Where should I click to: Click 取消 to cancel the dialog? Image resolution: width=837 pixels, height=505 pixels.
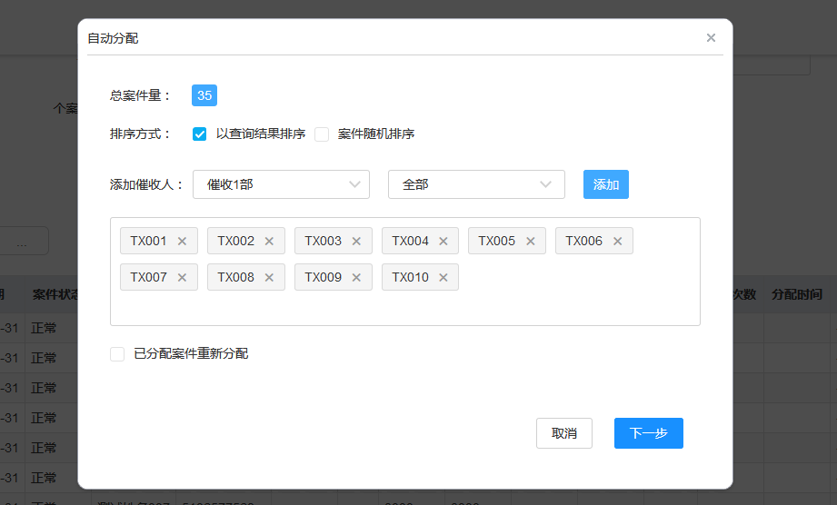click(563, 433)
